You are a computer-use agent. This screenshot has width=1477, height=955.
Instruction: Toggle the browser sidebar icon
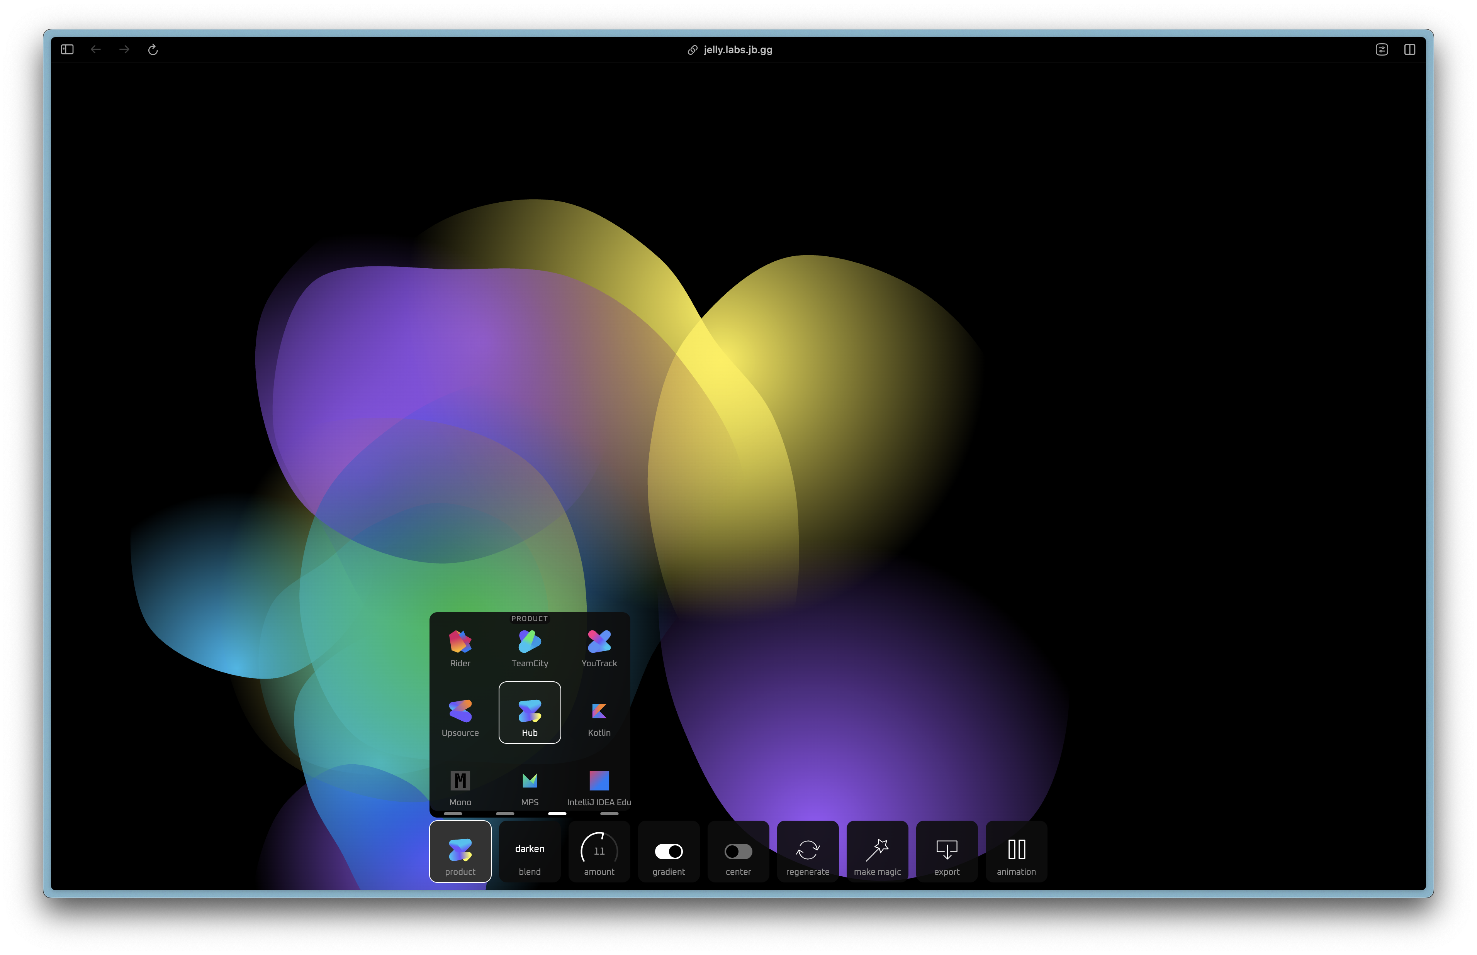[67, 49]
